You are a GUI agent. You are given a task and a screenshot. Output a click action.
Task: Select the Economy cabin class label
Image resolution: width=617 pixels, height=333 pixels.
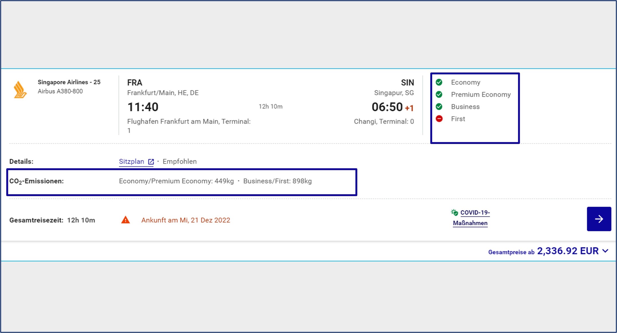point(465,82)
